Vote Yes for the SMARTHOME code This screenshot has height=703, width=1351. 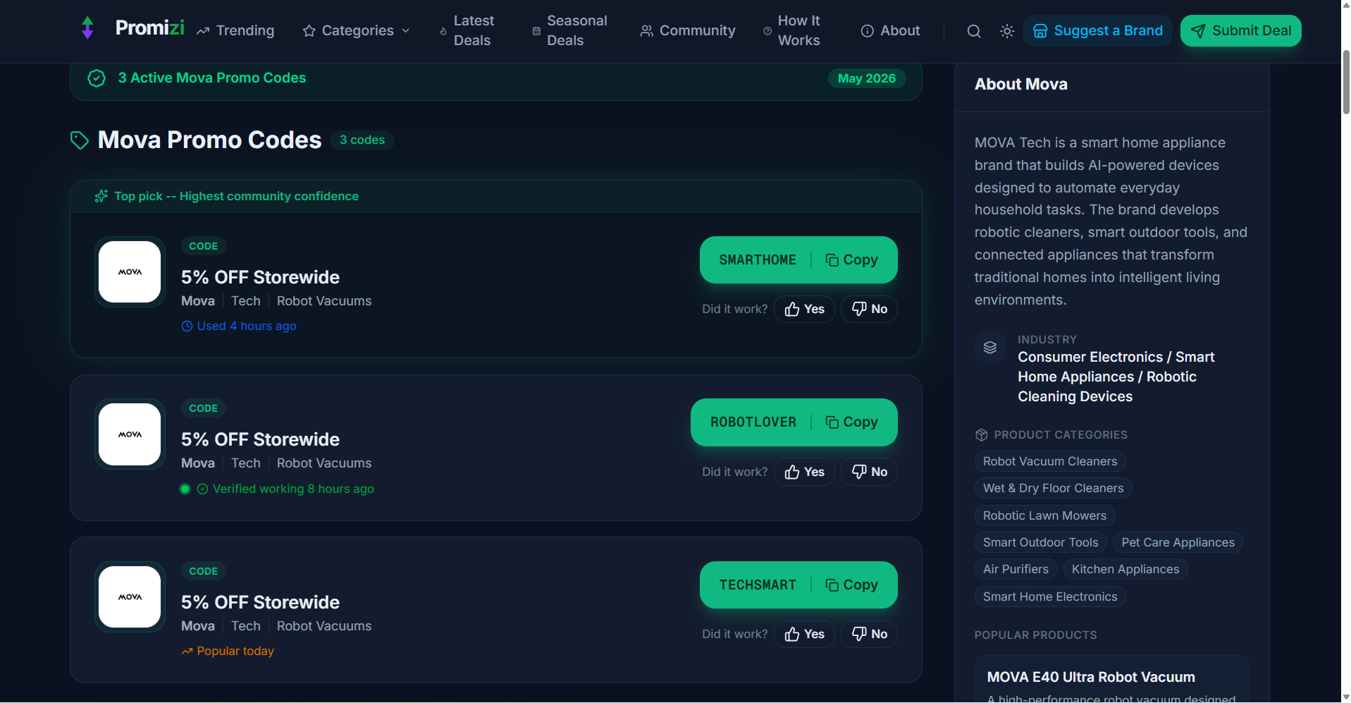coord(804,309)
